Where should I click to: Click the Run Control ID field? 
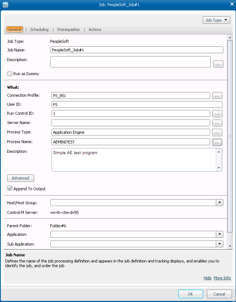pyautogui.click(x=131, y=113)
